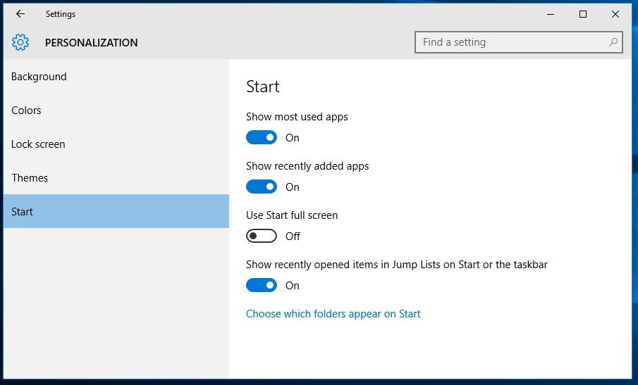This screenshot has width=638, height=385.
Task: Disable Show recently added apps toggle
Action: pos(262,187)
